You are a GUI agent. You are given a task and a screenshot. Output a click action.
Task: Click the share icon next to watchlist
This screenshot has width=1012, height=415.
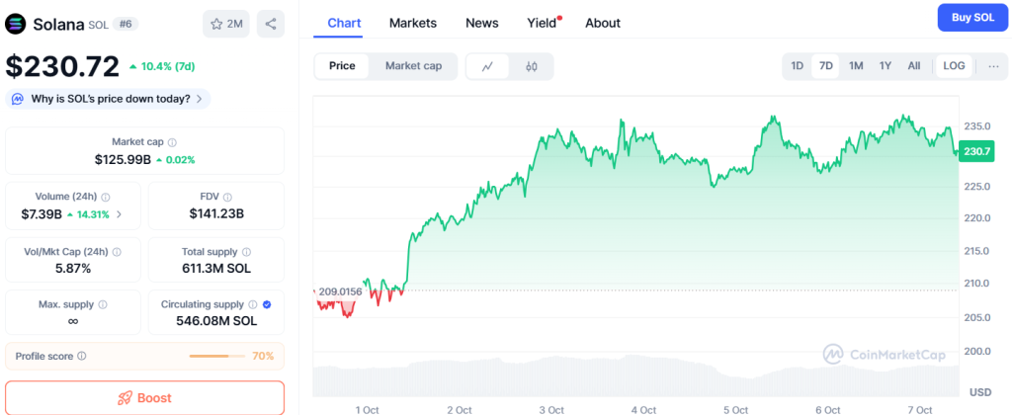[270, 24]
